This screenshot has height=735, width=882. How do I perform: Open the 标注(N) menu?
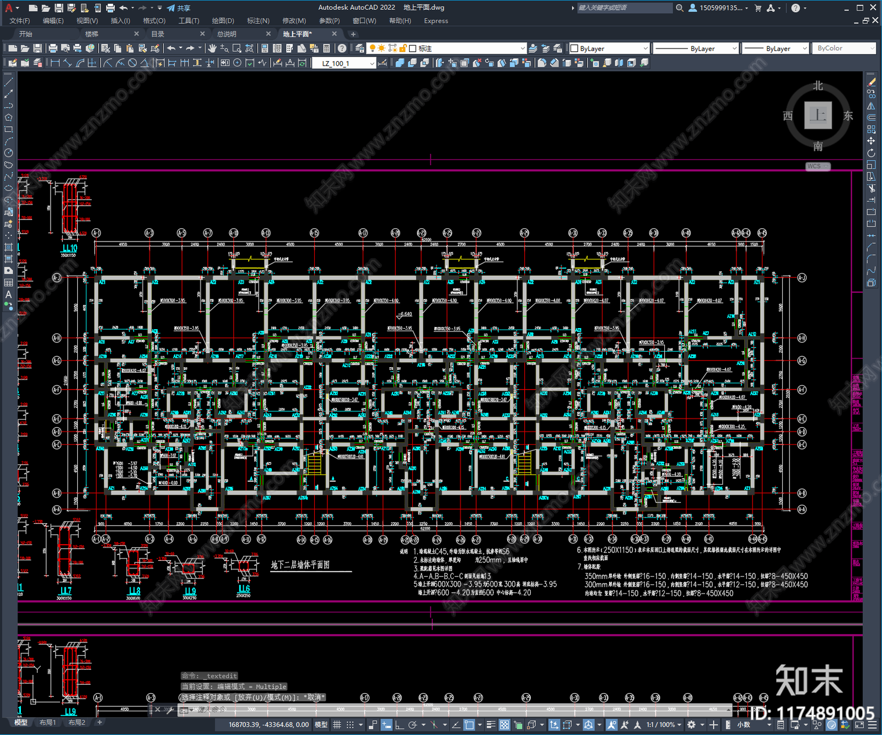258,21
